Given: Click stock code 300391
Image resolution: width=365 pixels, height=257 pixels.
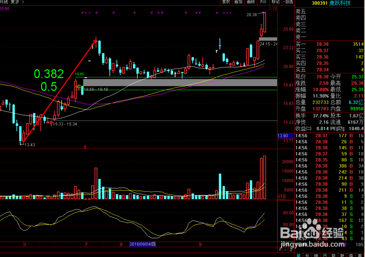Looking at the screenshot, I should (x=320, y=3).
